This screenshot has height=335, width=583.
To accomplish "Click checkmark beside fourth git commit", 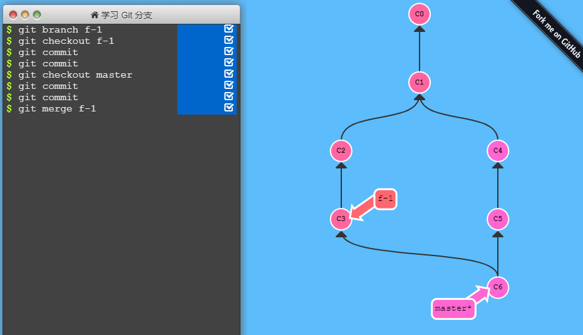I will point(229,96).
